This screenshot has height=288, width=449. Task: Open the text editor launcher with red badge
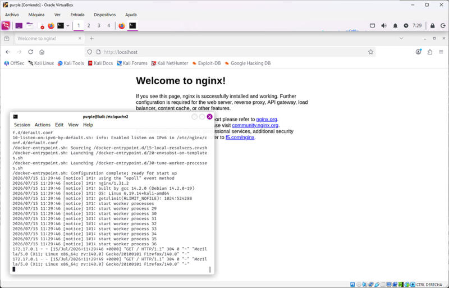(40, 26)
